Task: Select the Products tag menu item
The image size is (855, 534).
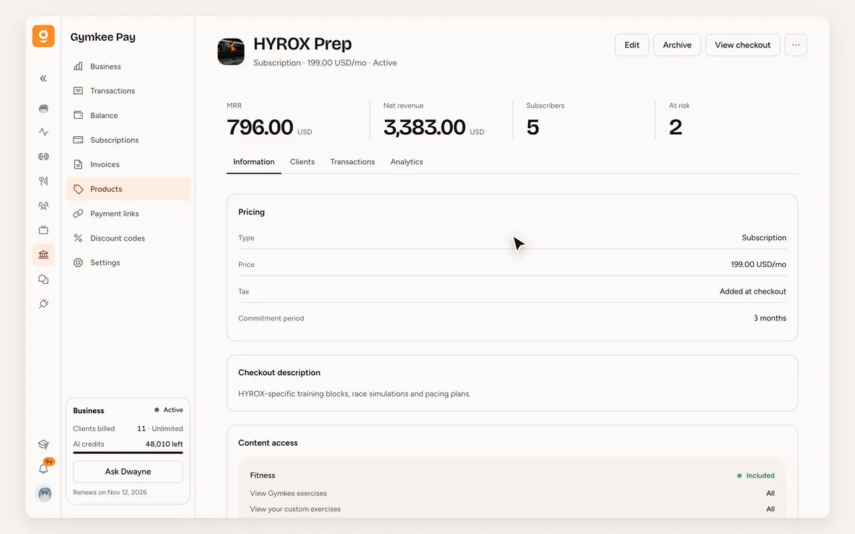Action: [x=128, y=189]
